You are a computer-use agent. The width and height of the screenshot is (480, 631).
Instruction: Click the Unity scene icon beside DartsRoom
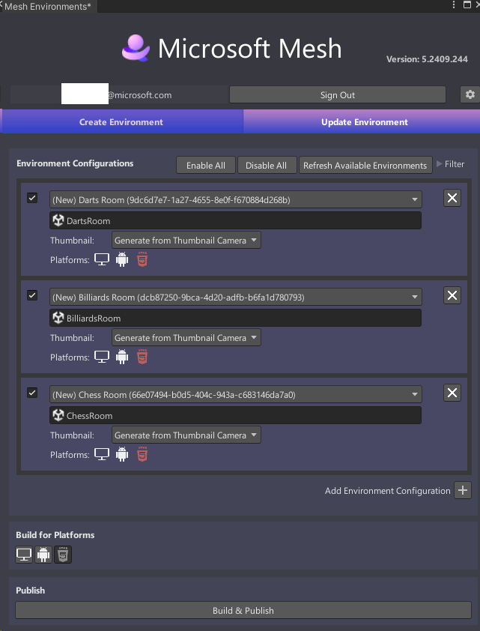click(x=58, y=220)
